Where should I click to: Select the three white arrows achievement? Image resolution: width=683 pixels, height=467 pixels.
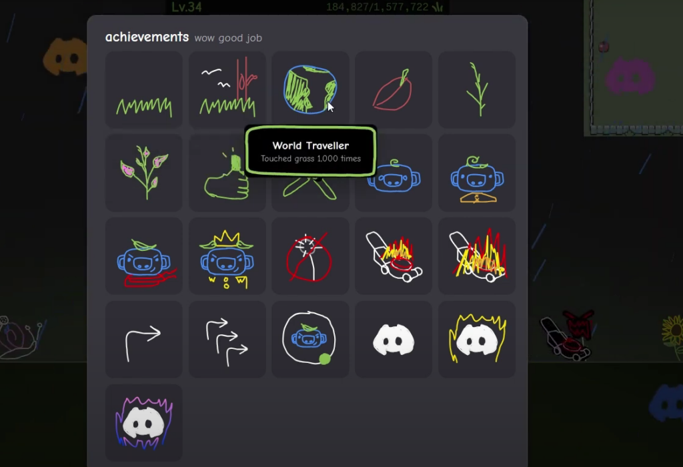(227, 340)
